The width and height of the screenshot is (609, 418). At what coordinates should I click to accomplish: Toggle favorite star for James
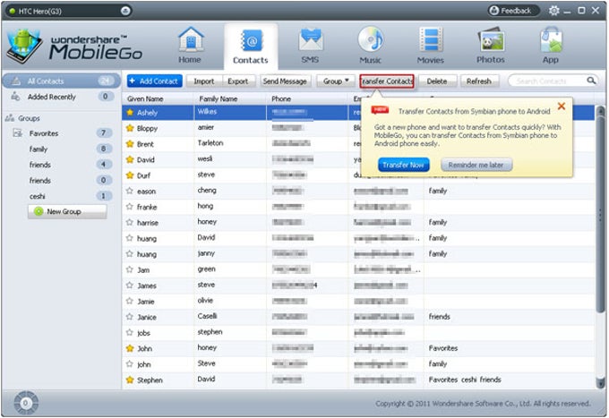click(x=130, y=286)
